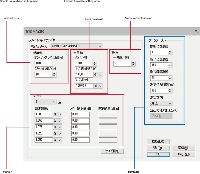Click turntable end position field 360
Screen dimensions: 200x174
(159, 65)
